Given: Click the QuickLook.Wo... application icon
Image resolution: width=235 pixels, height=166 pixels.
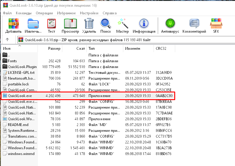Looking at the screenshot, I should click(5, 119).
